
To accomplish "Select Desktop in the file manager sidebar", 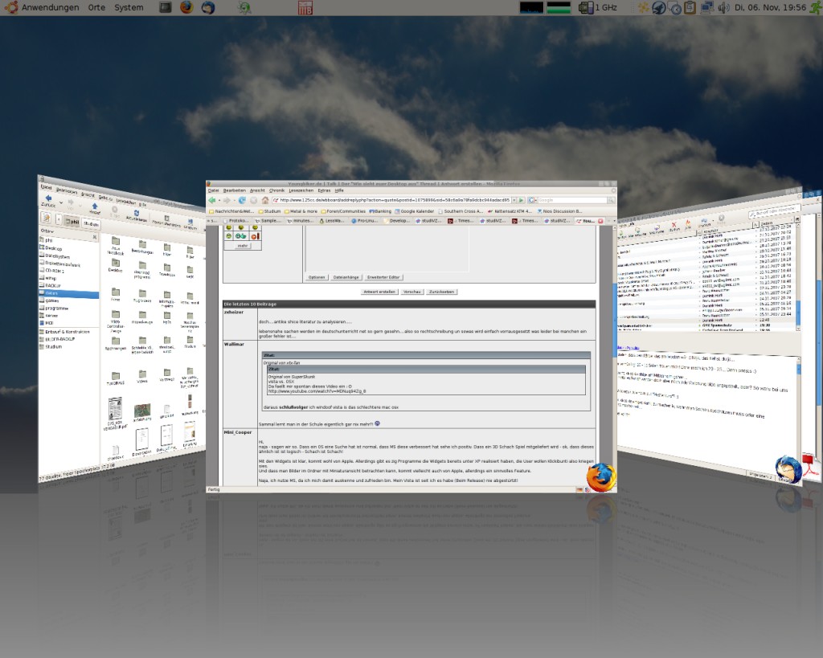I will [51, 248].
